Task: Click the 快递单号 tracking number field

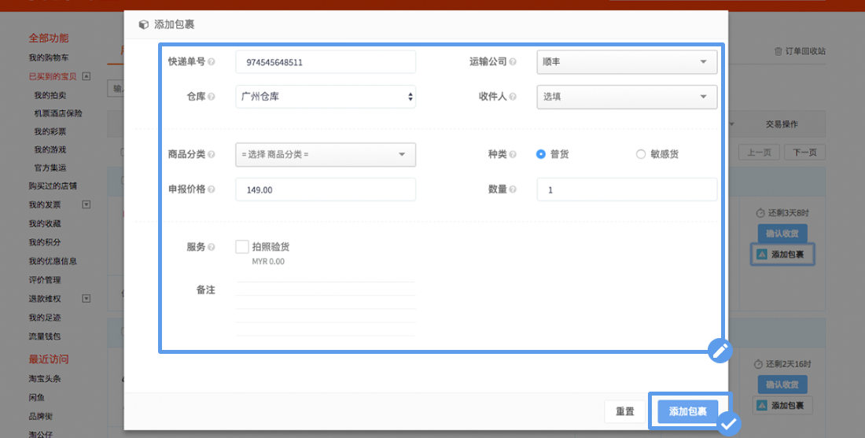Action: click(x=325, y=62)
